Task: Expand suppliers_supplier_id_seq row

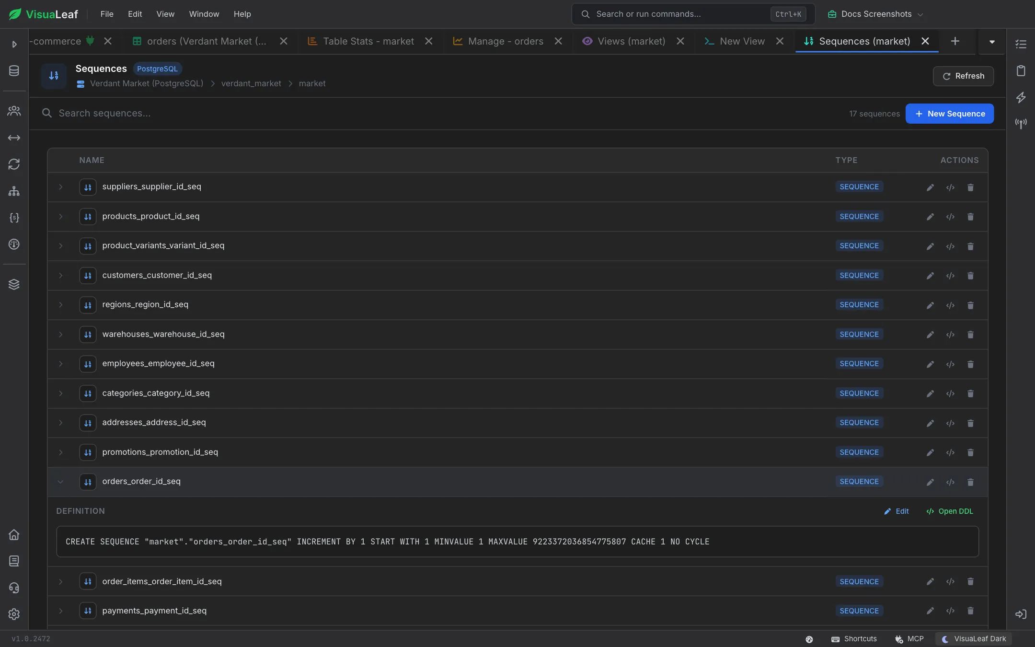Action: pyautogui.click(x=61, y=187)
